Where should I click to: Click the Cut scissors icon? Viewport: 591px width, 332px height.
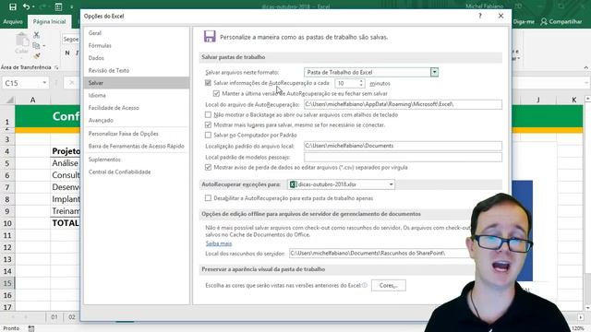point(36,35)
